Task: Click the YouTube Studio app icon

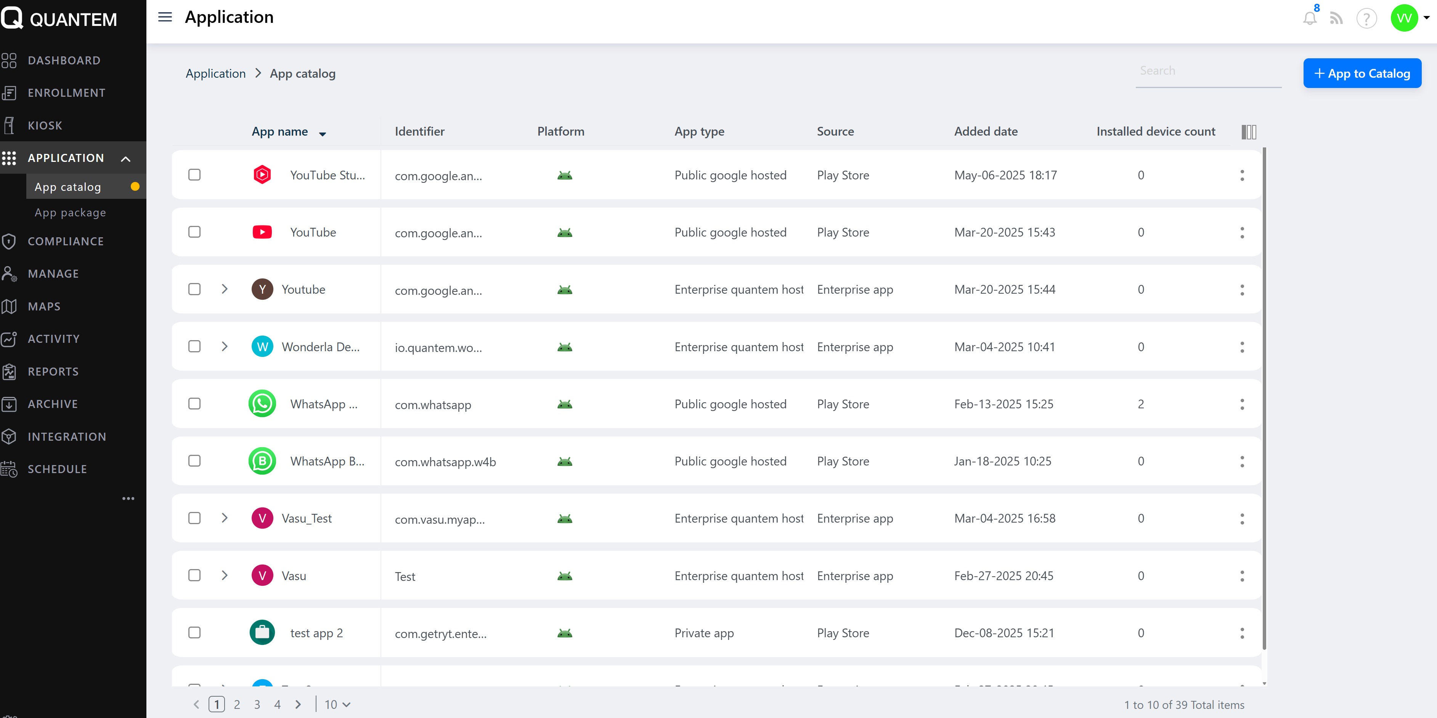Action: [x=262, y=175]
